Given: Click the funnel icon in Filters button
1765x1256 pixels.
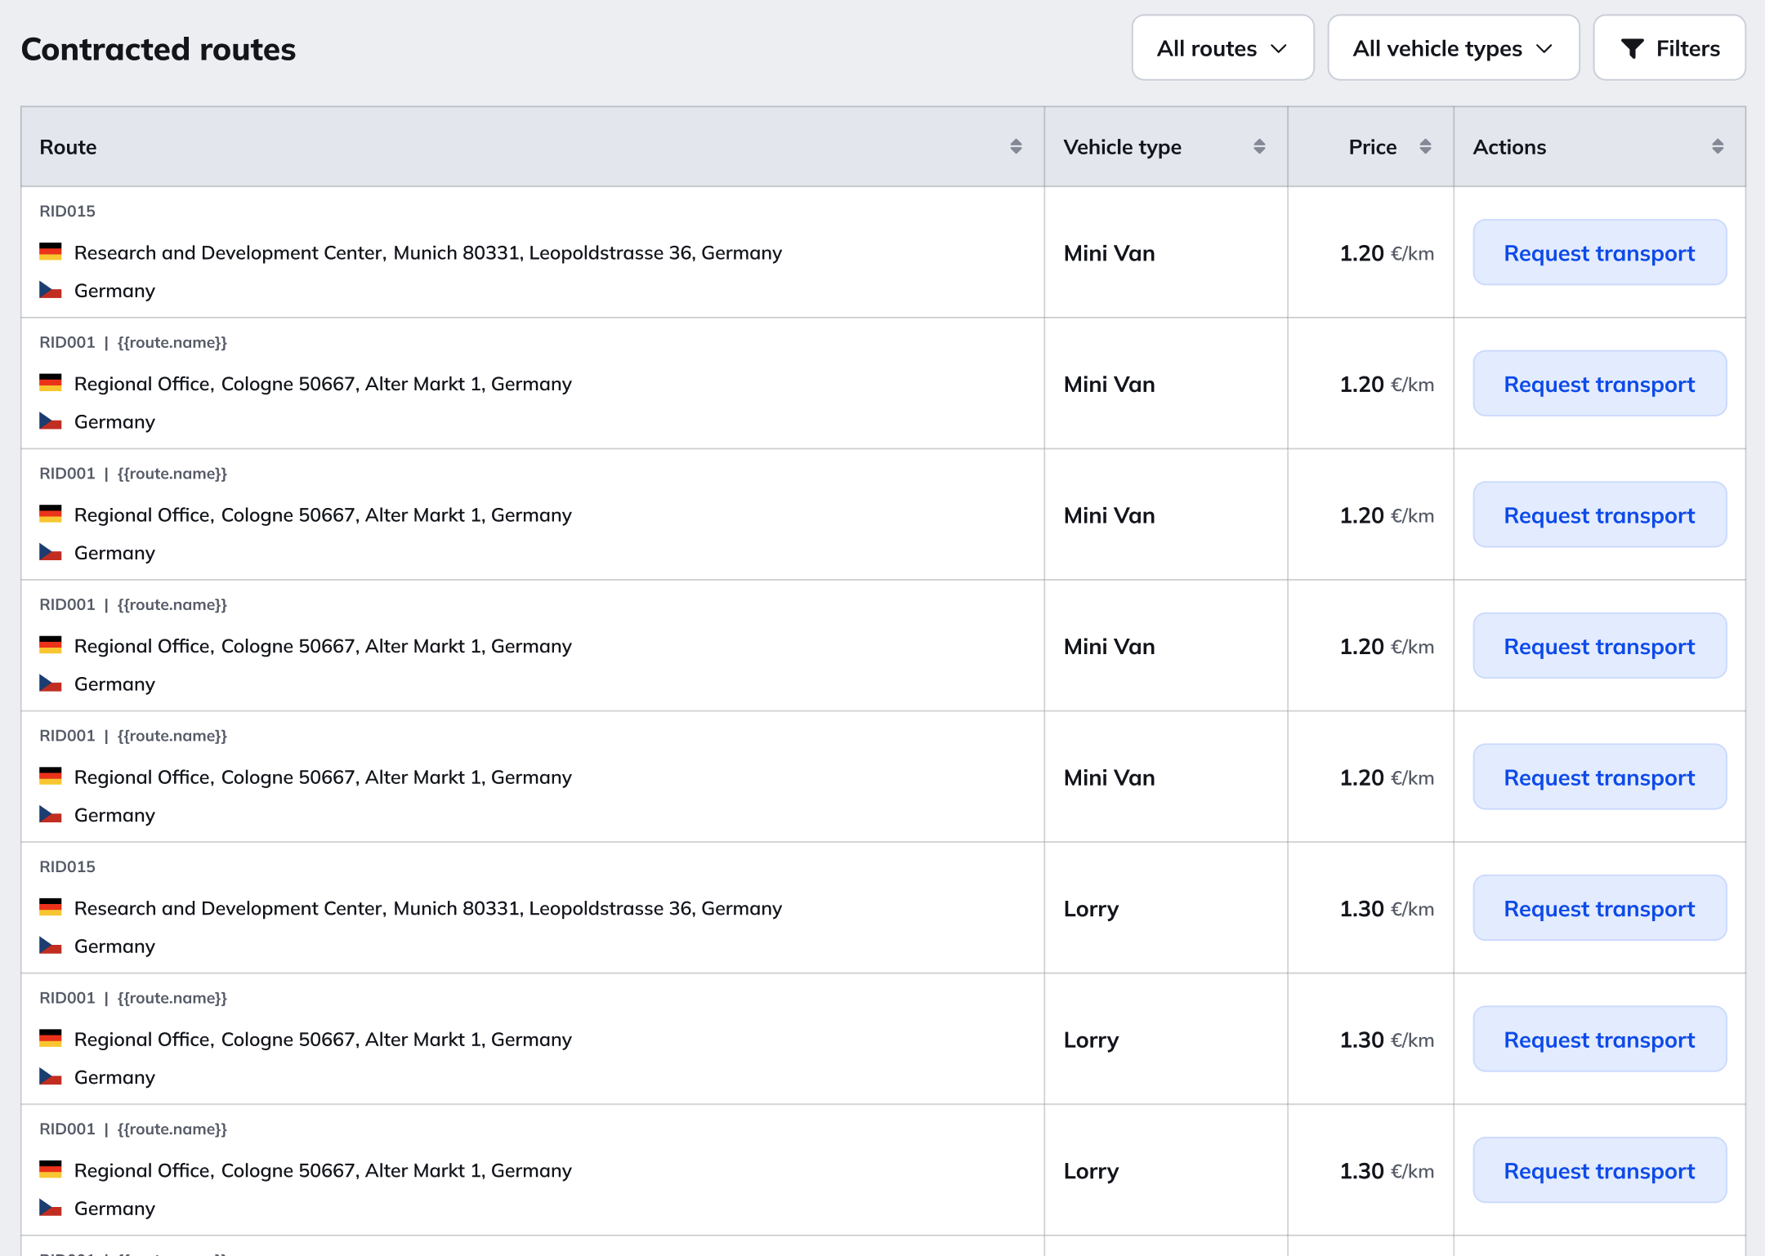Looking at the screenshot, I should (1632, 49).
